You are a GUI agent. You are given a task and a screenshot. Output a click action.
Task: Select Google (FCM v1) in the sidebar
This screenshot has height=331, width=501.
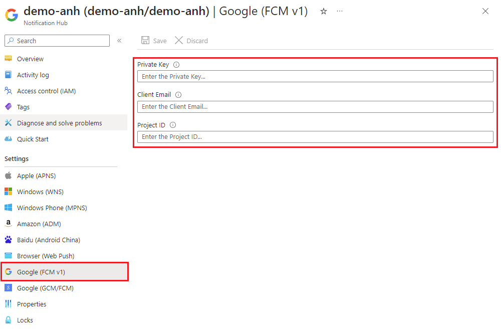[x=65, y=272]
